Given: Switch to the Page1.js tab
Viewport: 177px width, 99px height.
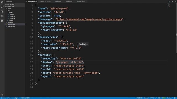Looking at the screenshot, I should 58,2.
